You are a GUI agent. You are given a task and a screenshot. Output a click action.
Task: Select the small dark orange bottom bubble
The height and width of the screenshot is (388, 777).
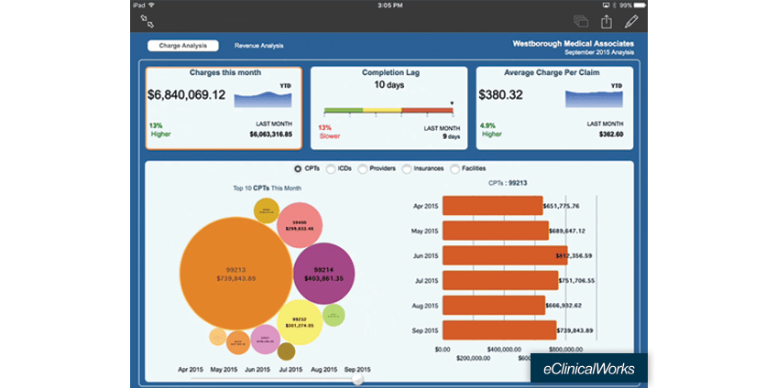click(x=238, y=343)
